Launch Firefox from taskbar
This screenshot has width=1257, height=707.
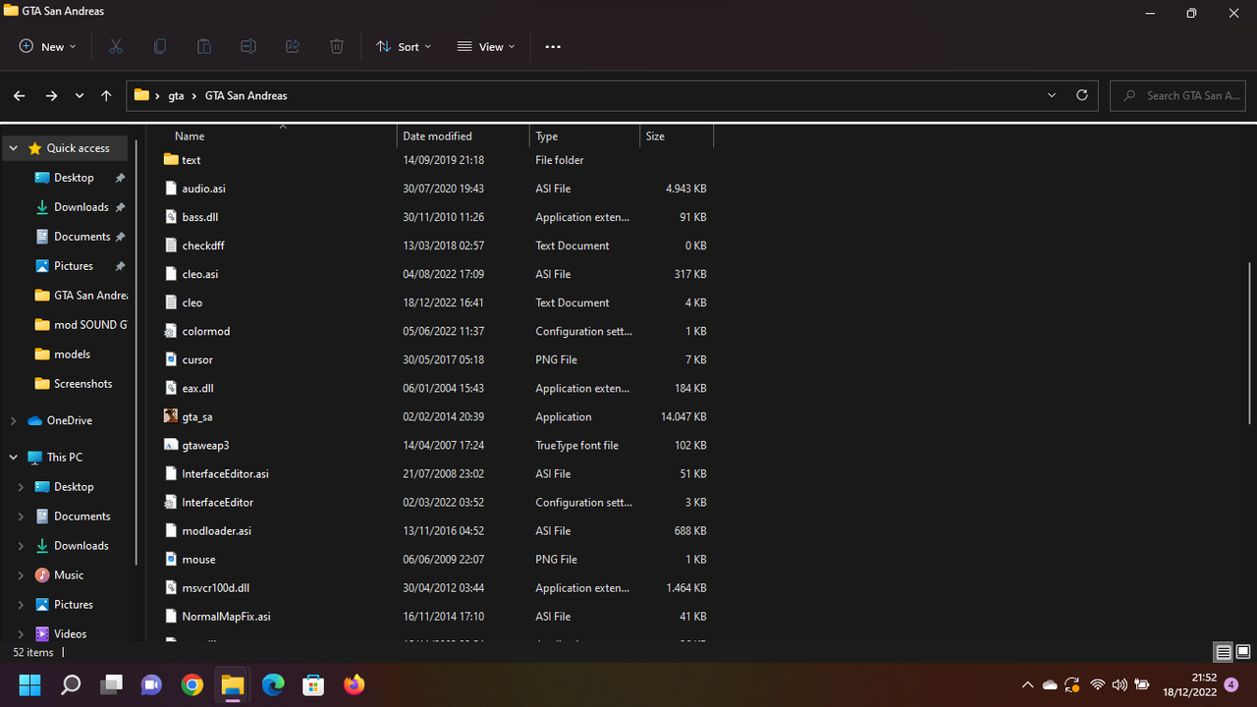coord(355,684)
